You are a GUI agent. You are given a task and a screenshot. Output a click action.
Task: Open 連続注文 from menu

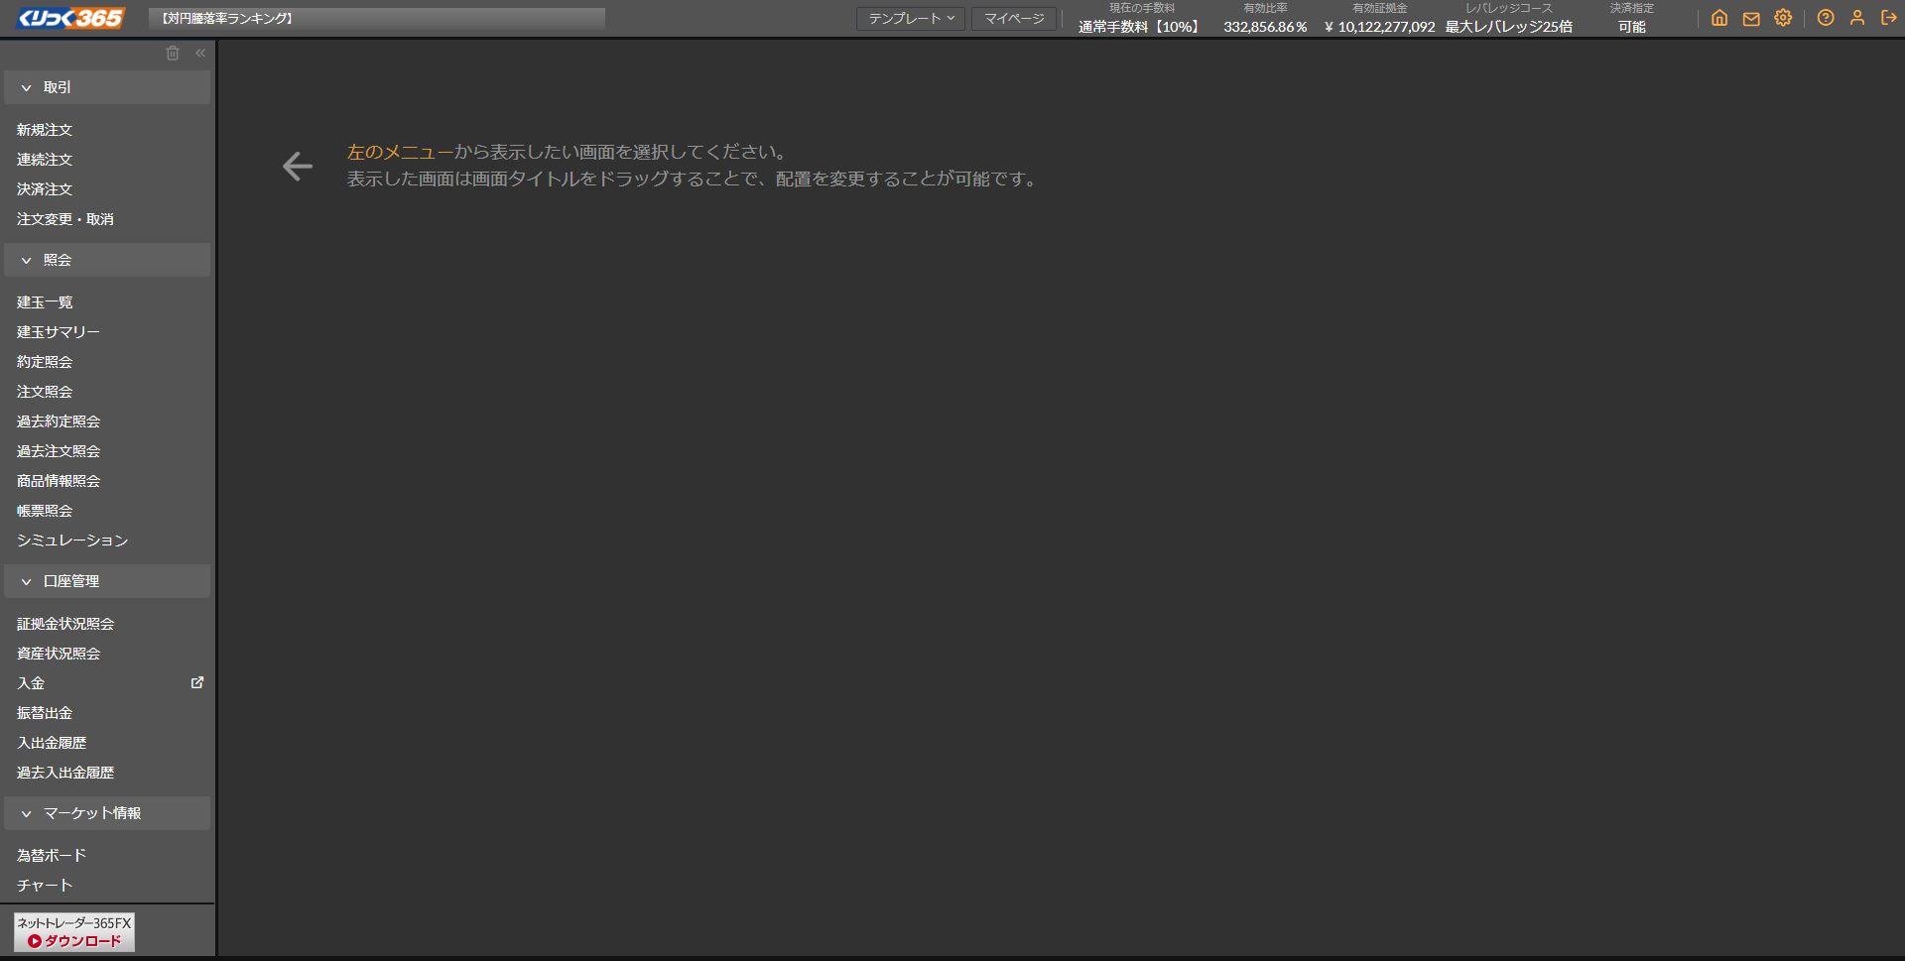(45, 160)
